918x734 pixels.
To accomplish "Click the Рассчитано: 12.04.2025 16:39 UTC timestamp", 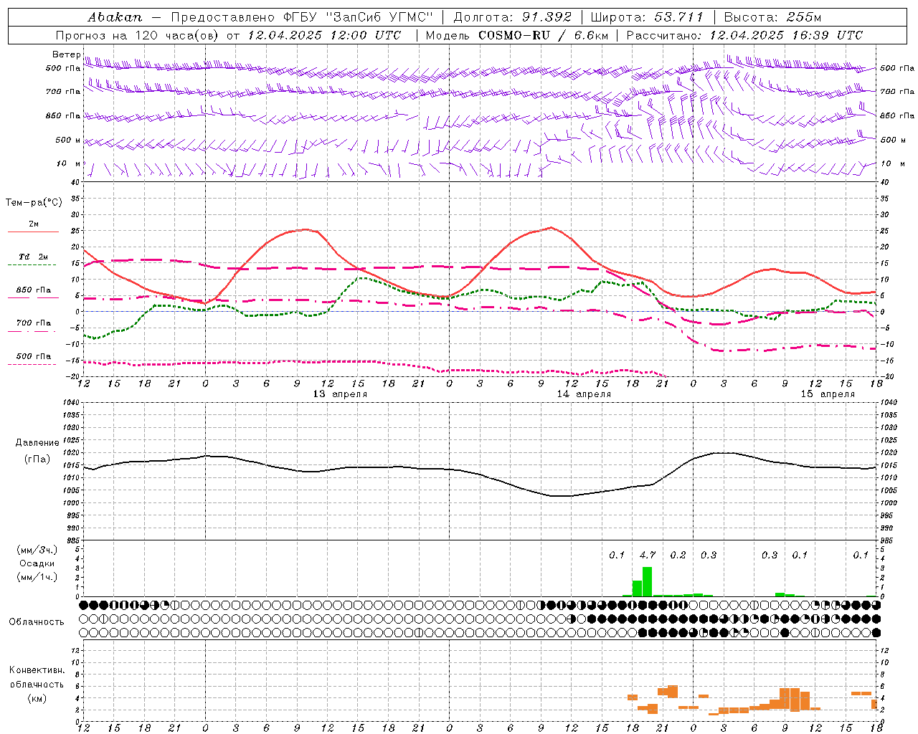I will (x=744, y=35).
